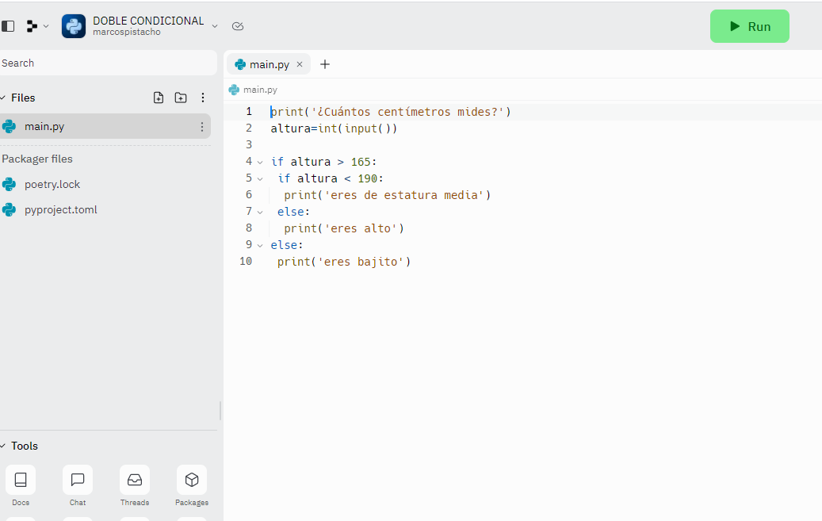Close the main.py editor tab
Screen dimensions: 822x521
pos(300,64)
